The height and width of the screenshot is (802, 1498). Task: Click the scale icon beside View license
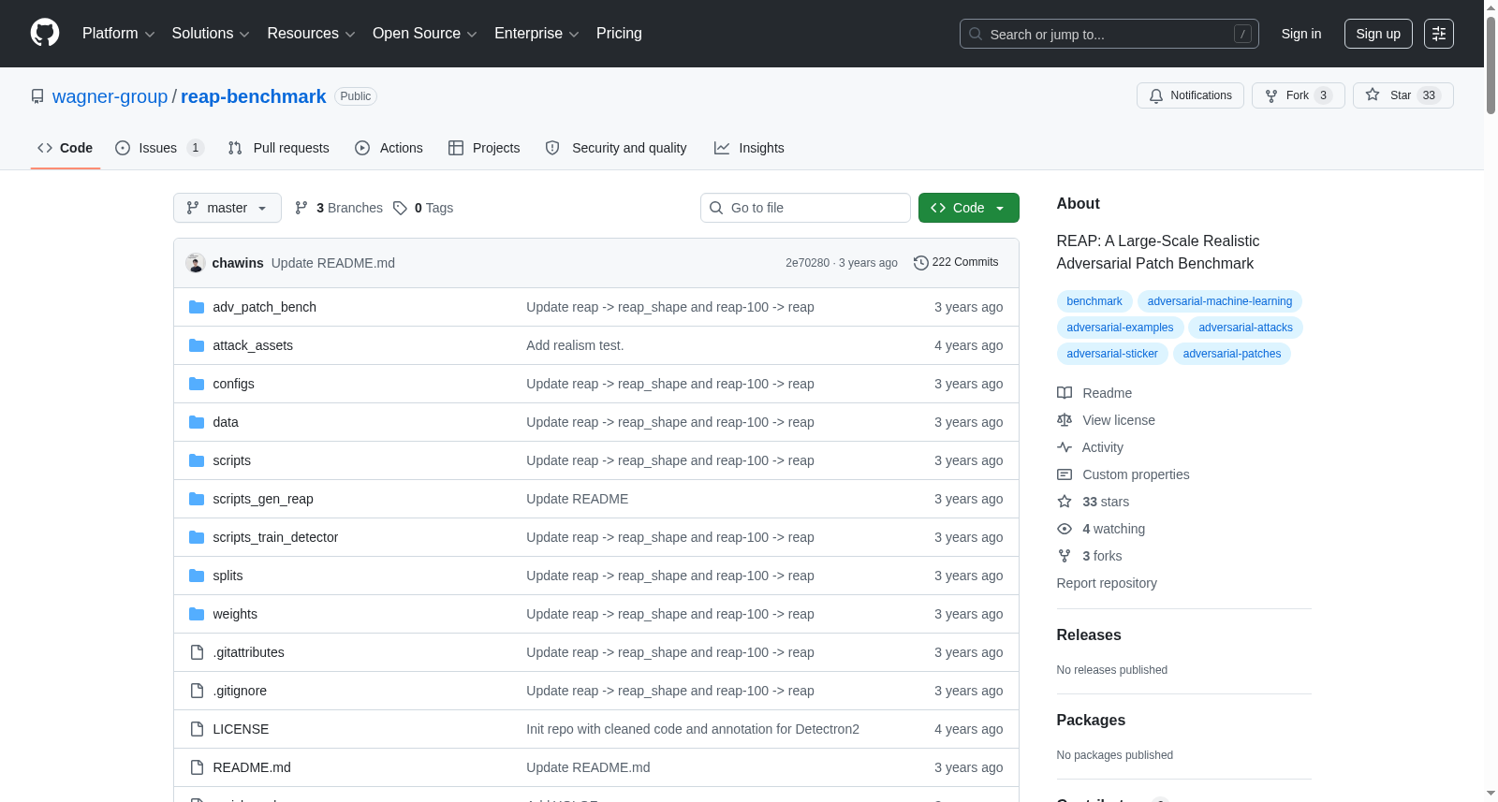pos(1065,420)
